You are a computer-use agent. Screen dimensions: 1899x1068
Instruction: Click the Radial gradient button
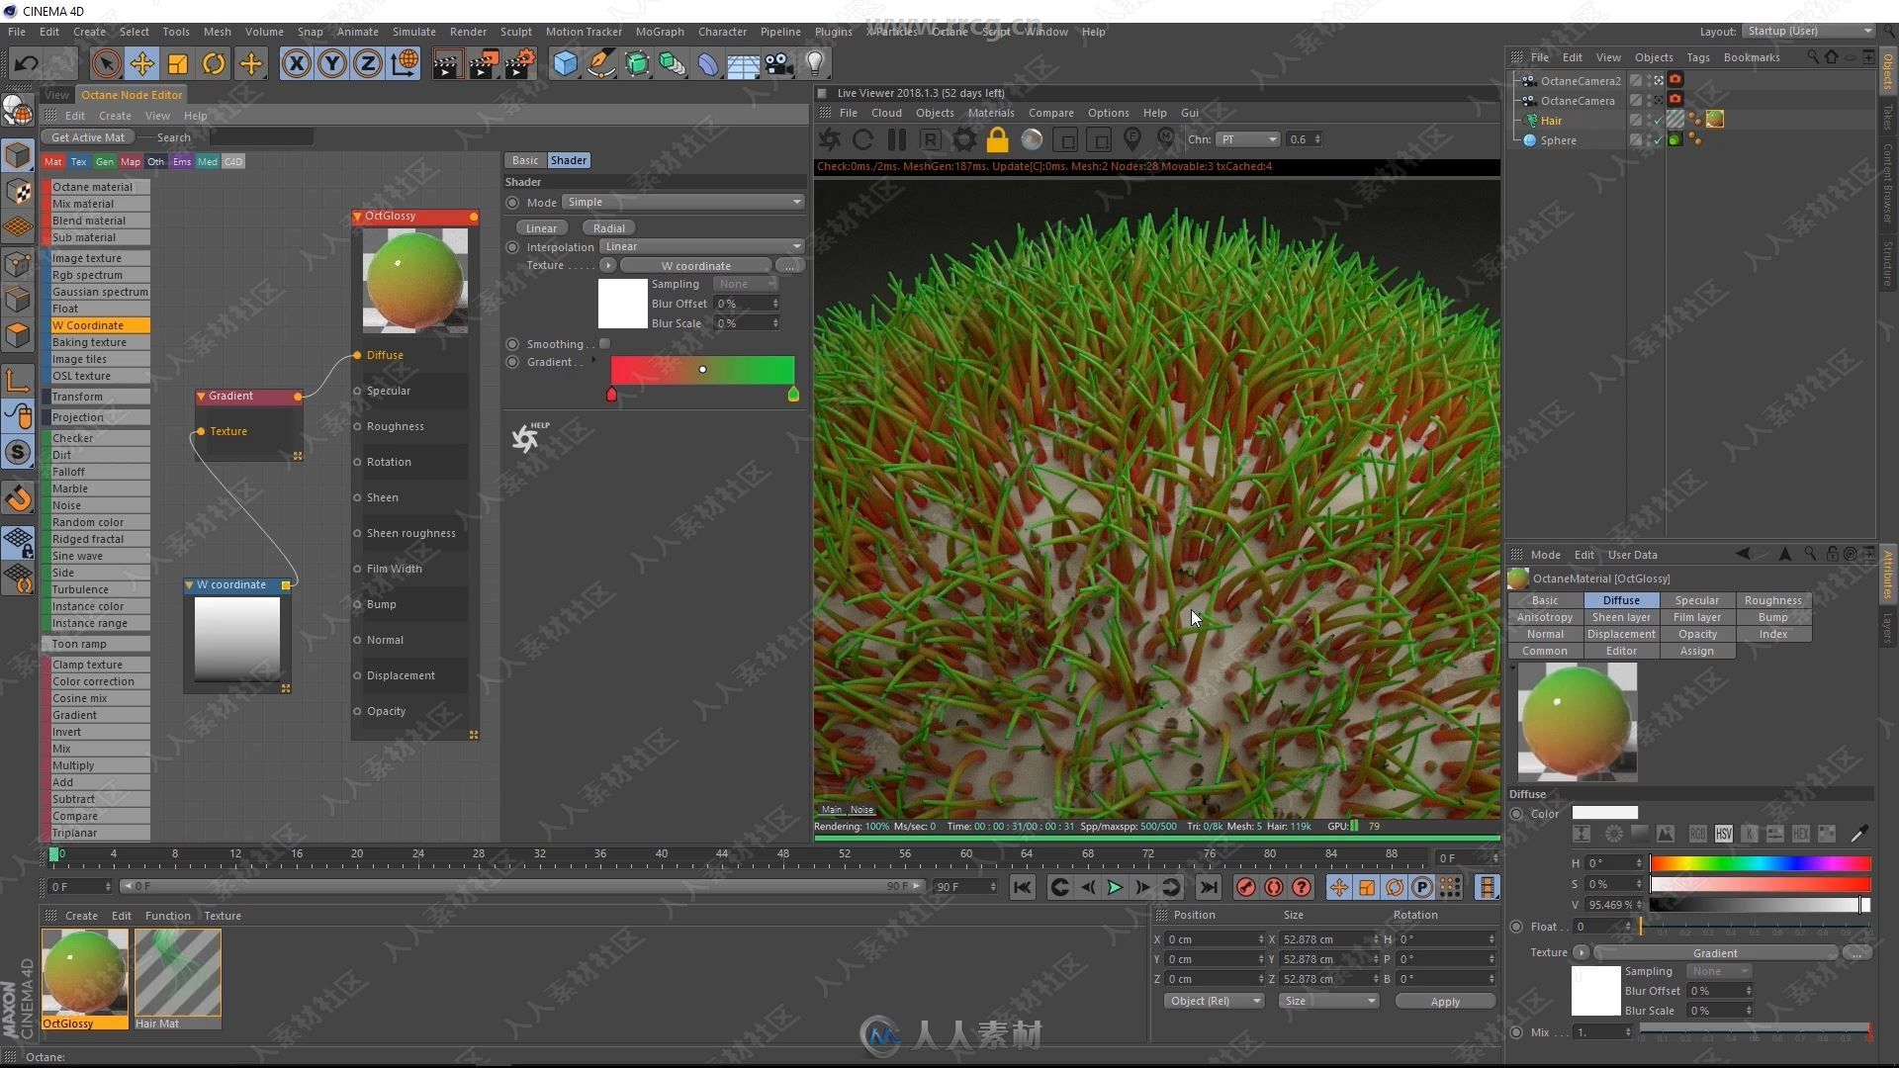[x=608, y=228]
